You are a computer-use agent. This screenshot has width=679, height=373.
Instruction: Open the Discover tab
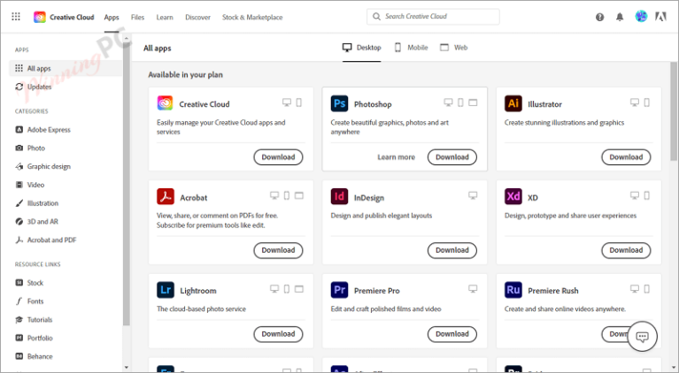point(198,18)
